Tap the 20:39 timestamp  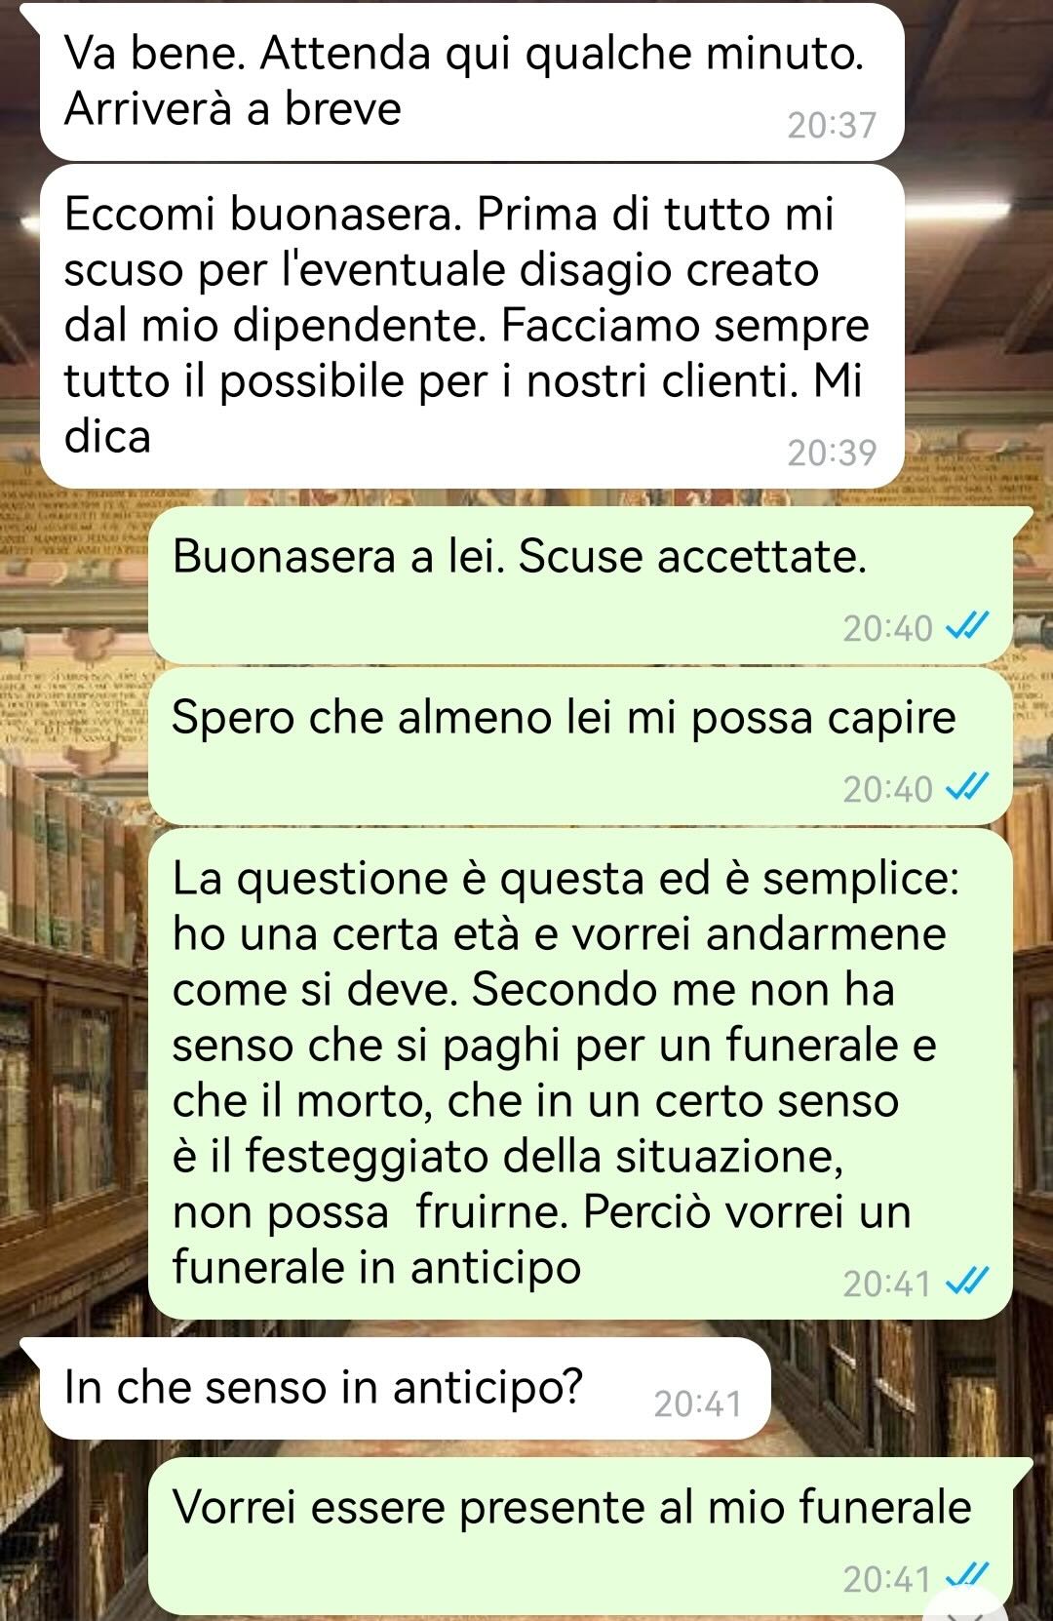pyautogui.click(x=832, y=453)
